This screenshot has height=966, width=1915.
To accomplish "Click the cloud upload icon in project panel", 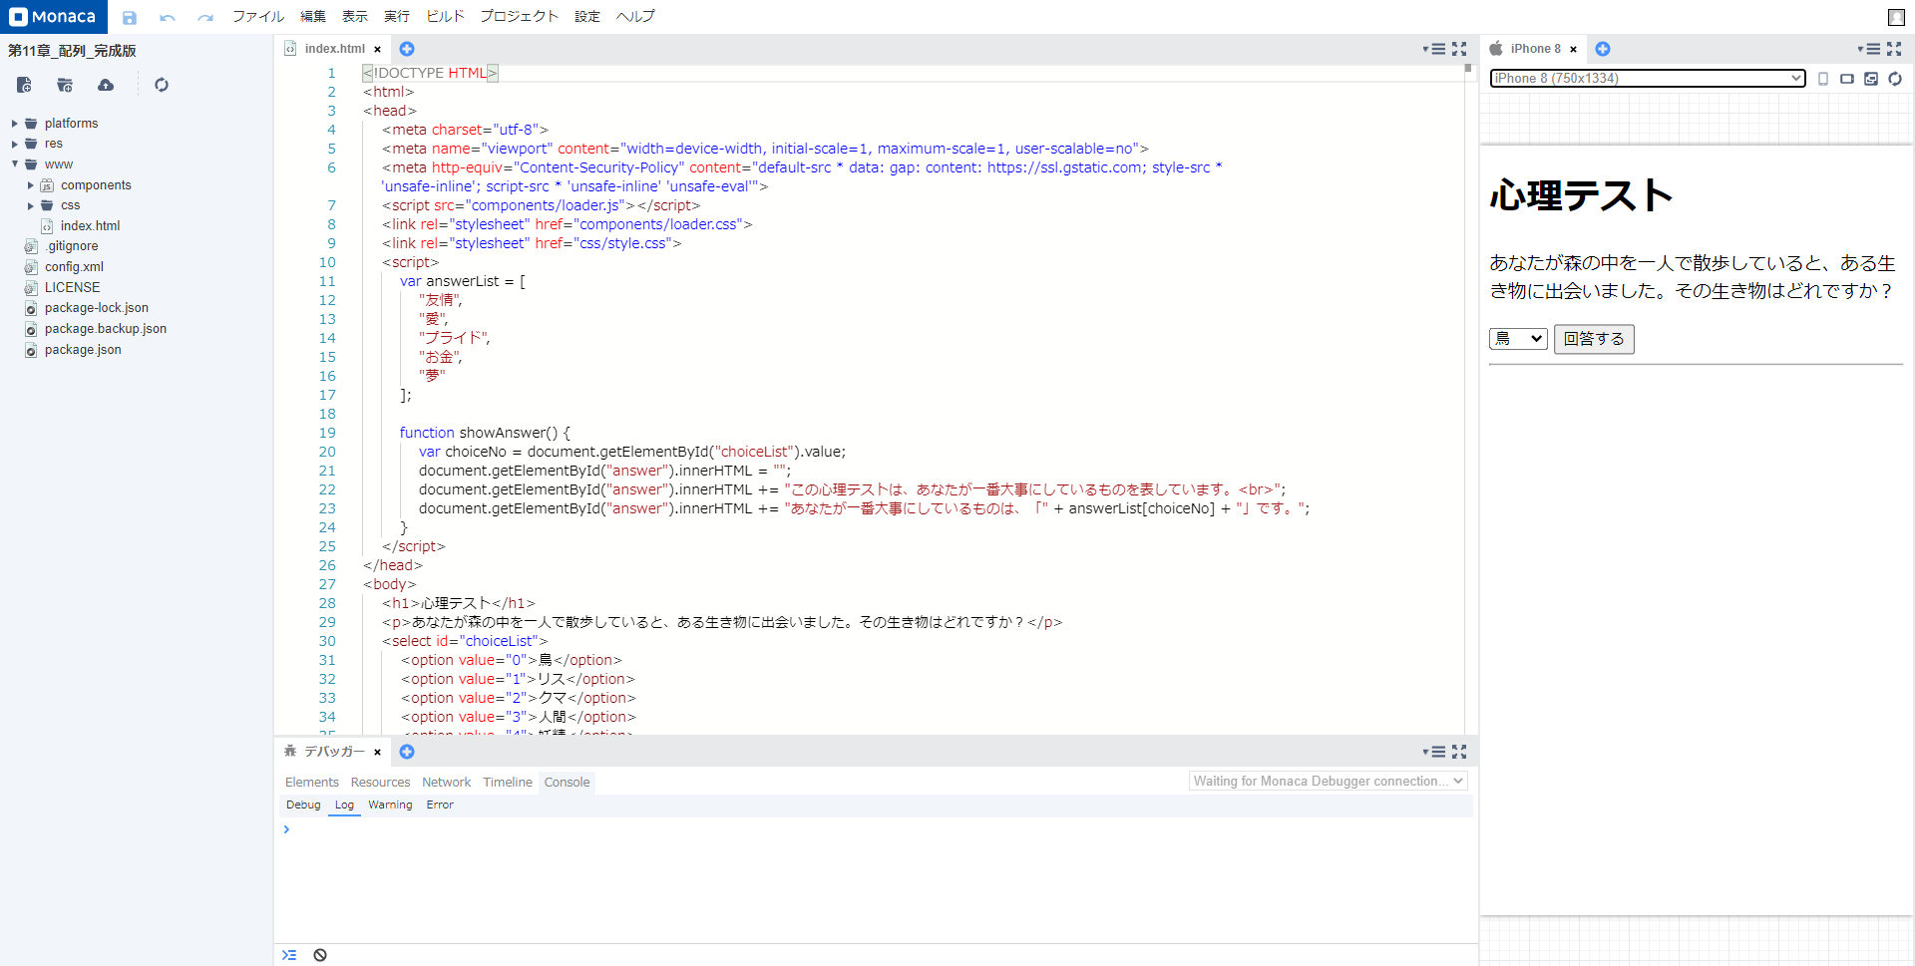I will 106,85.
